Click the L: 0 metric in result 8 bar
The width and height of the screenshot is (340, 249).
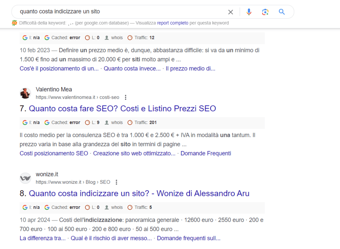[x=92, y=208]
